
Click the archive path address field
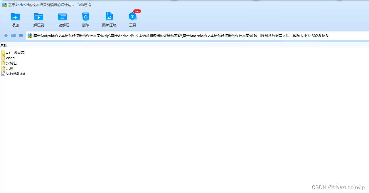click(x=197, y=36)
